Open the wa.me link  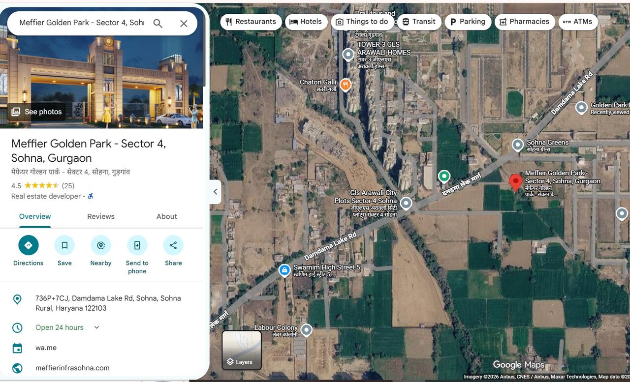pyautogui.click(x=46, y=348)
